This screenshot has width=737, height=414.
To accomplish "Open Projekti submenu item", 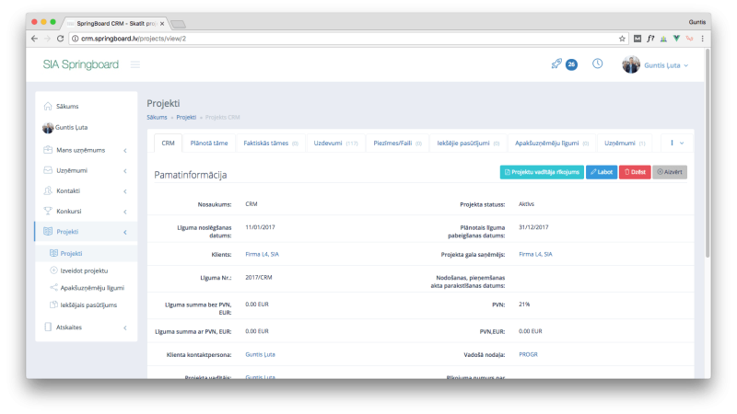I will [71, 254].
